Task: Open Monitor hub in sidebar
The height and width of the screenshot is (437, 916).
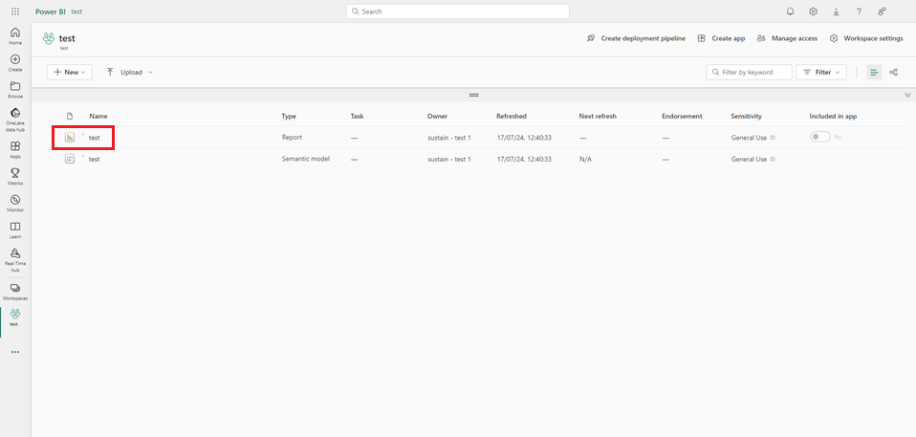Action: click(15, 203)
